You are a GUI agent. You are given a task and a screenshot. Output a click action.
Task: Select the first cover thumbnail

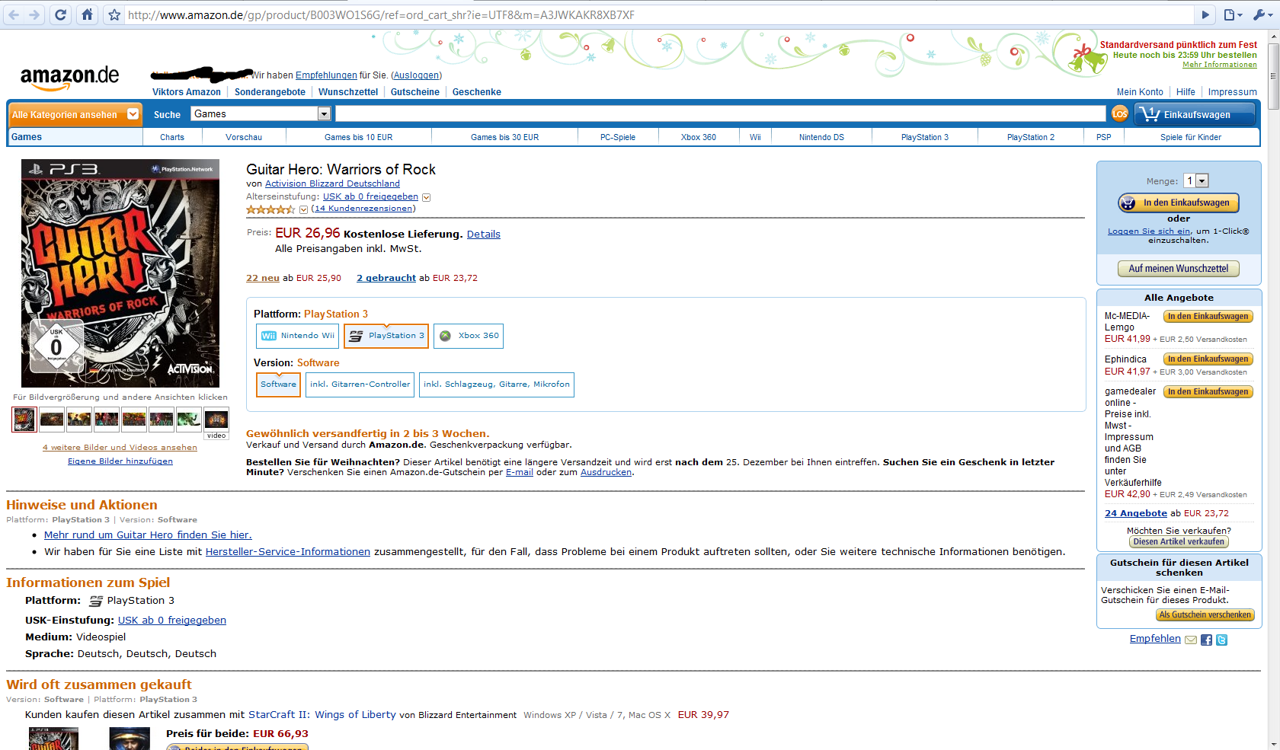click(x=24, y=419)
